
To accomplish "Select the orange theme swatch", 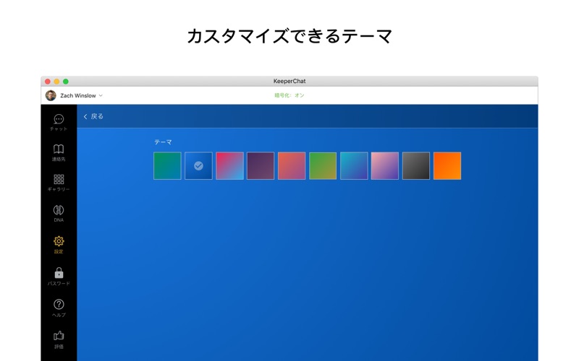I will tap(447, 166).
